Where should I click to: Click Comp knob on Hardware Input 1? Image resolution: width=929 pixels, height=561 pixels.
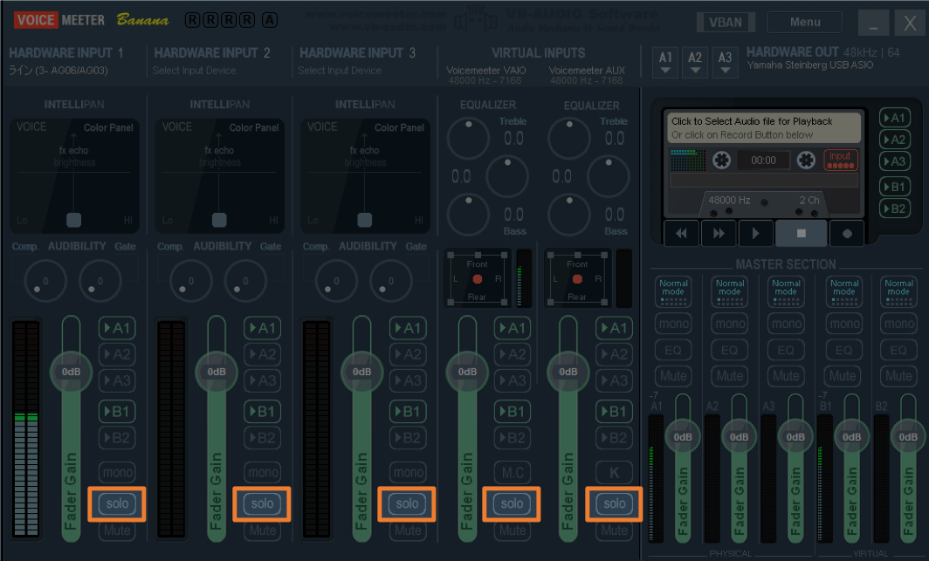45,281
